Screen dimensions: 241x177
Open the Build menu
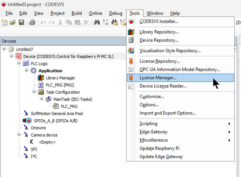[77, 13]
